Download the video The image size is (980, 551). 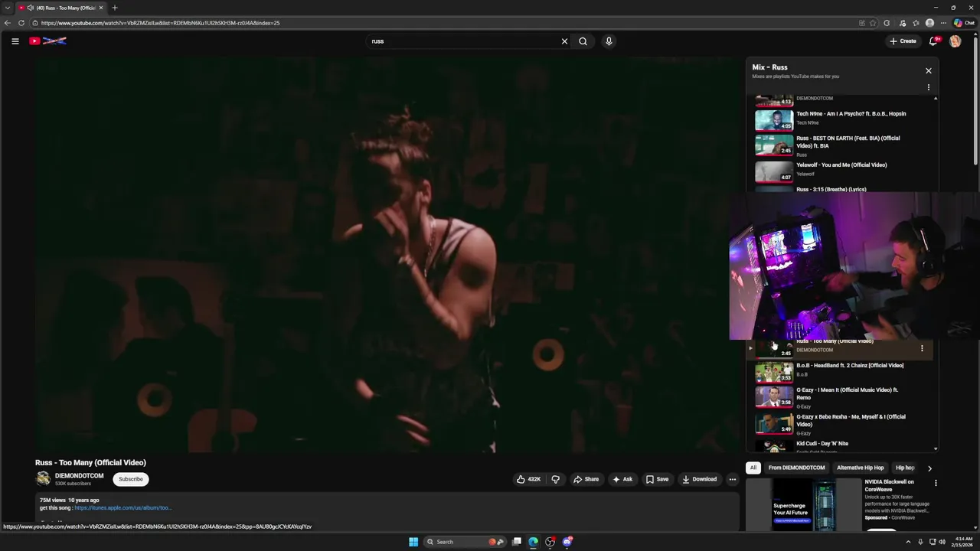(699, 479)
